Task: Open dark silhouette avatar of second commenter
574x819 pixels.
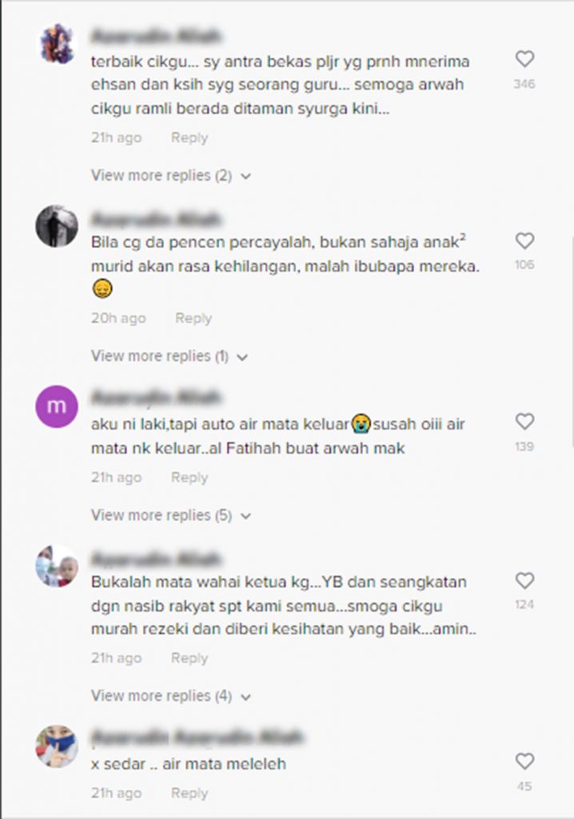Action: click(57, 226)
